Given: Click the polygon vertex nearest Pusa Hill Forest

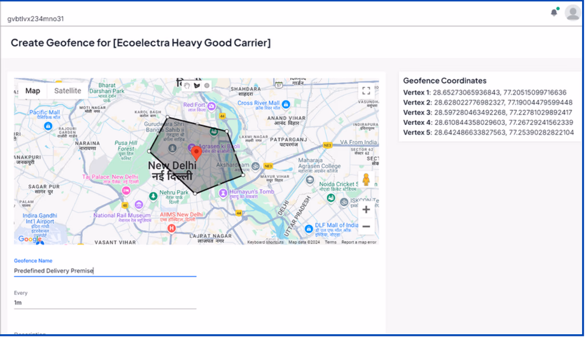Looking at the screenshot, I should coord(149,151).
